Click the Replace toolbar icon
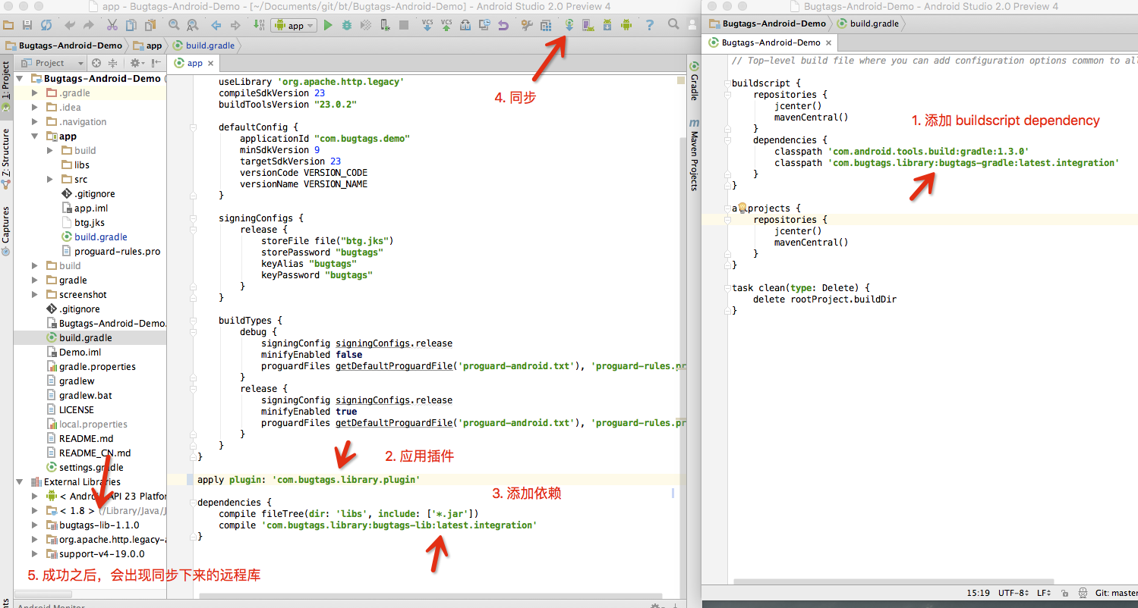 tap(192, 25)
